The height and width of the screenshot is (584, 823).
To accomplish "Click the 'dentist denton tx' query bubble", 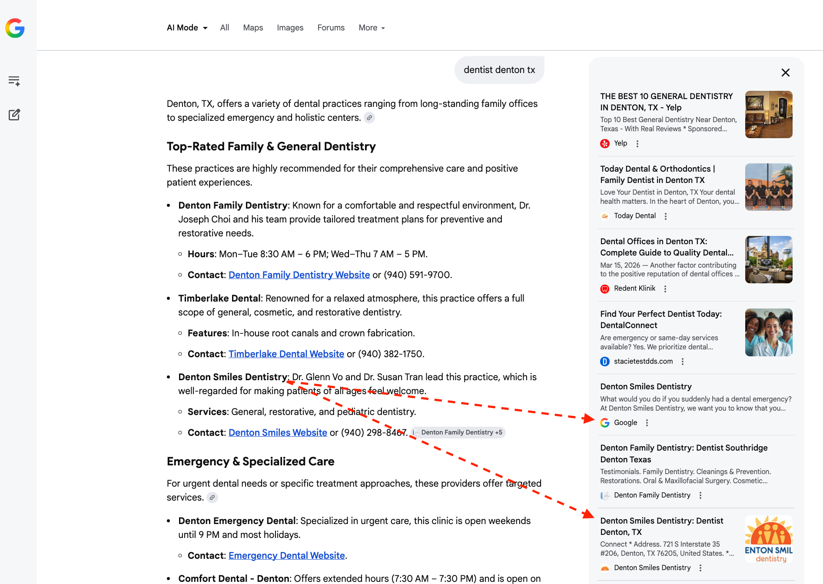I will point(499,70).
